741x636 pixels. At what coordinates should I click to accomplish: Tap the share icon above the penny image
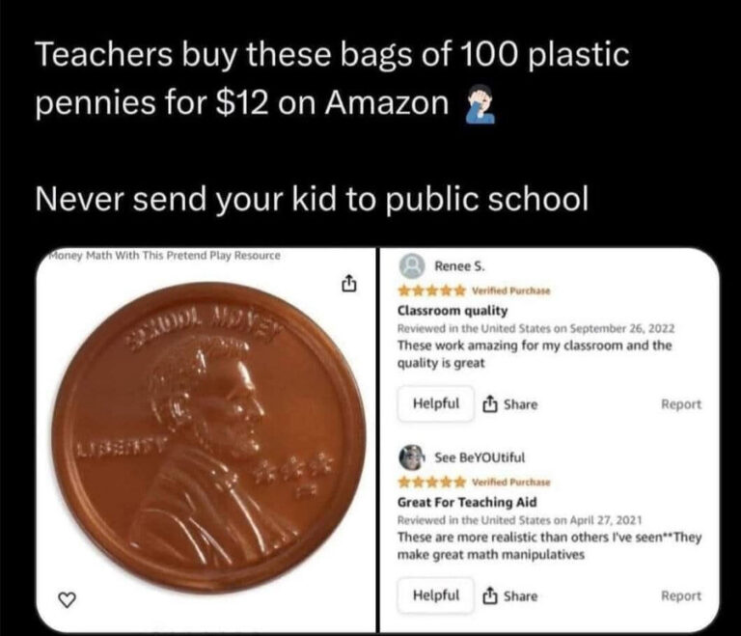coord(347,283)
